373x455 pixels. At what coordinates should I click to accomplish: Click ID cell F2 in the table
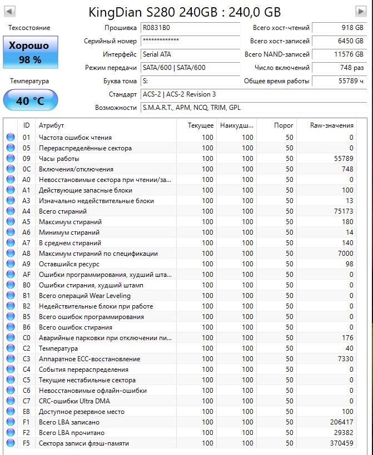tap(26, 433)
